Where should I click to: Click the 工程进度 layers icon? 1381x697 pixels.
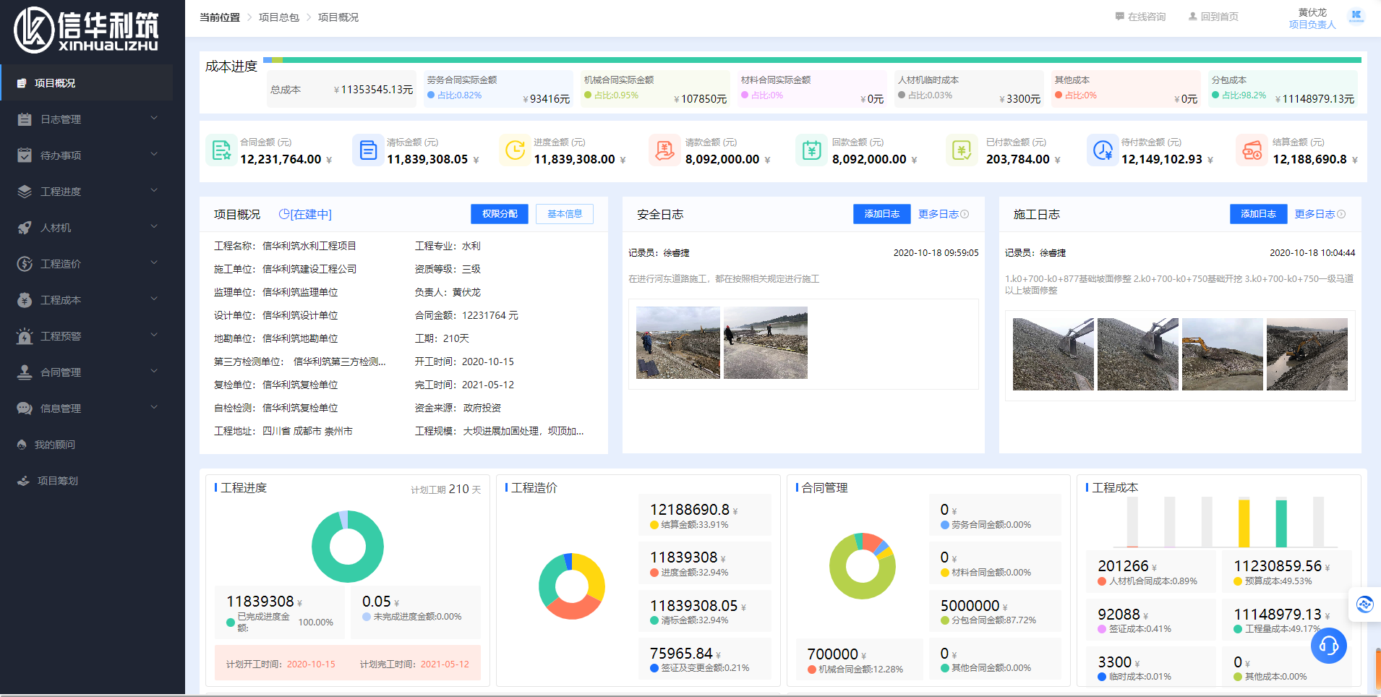point(25,192)
